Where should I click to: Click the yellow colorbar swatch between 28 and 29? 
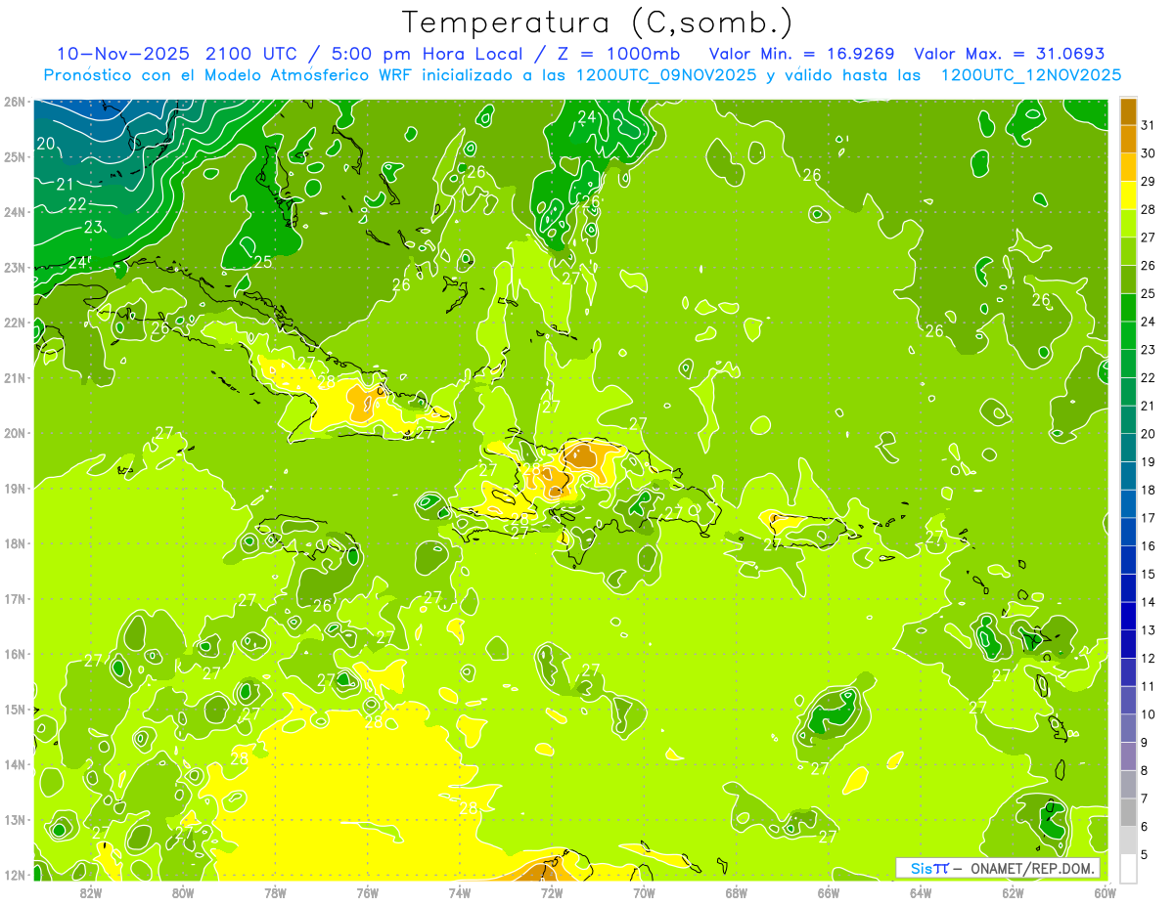[1128, 195]
